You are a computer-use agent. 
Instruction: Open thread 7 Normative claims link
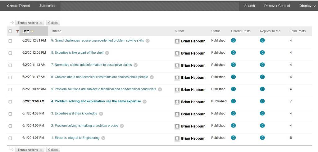pyautogui.click(x=92, y=65)
